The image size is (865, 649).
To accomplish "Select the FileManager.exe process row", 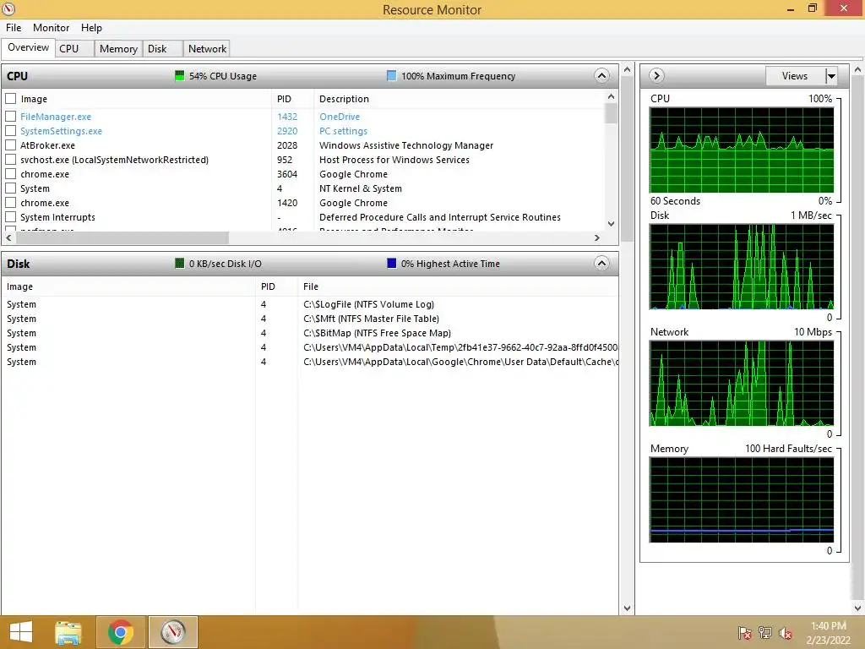I will pyautogui.click(x=304, y=117).
